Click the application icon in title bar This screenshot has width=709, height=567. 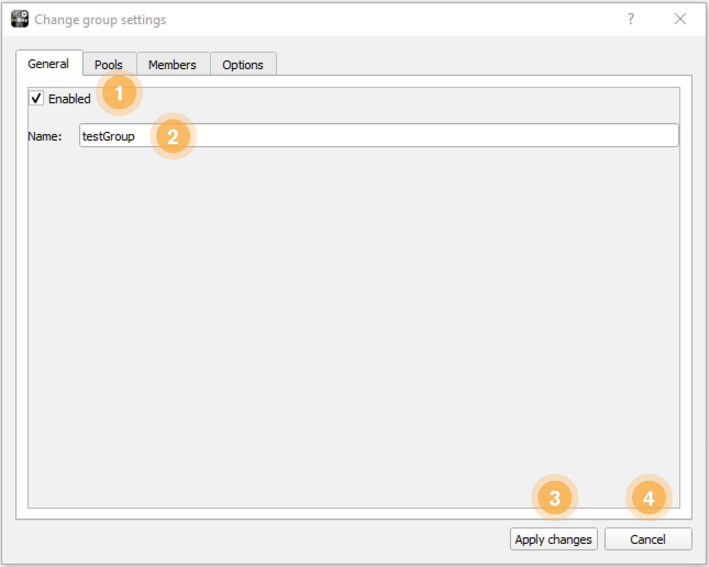(19, 19)
